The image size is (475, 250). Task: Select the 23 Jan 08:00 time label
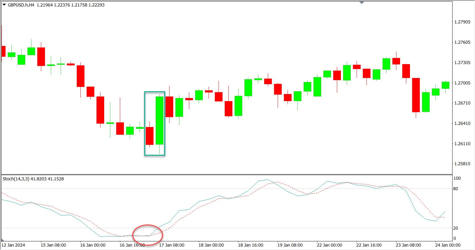[408, 245]
